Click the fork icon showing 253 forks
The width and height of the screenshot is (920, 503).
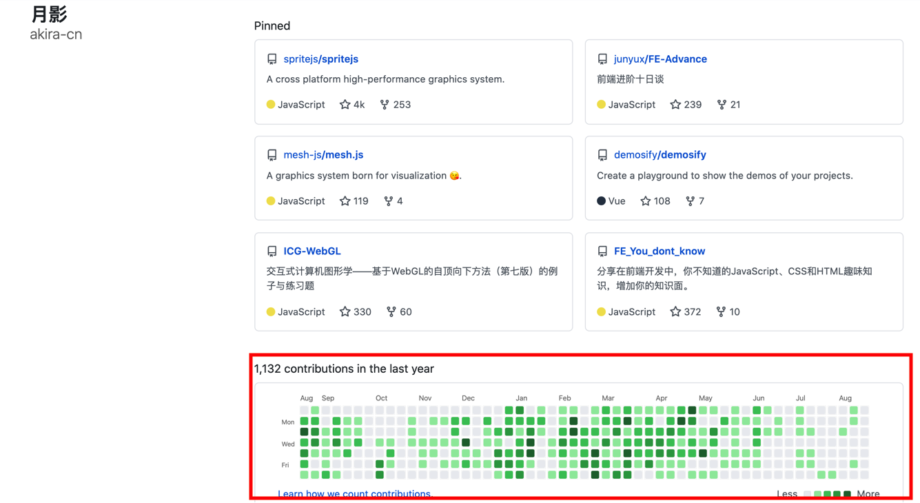[385, 105]
